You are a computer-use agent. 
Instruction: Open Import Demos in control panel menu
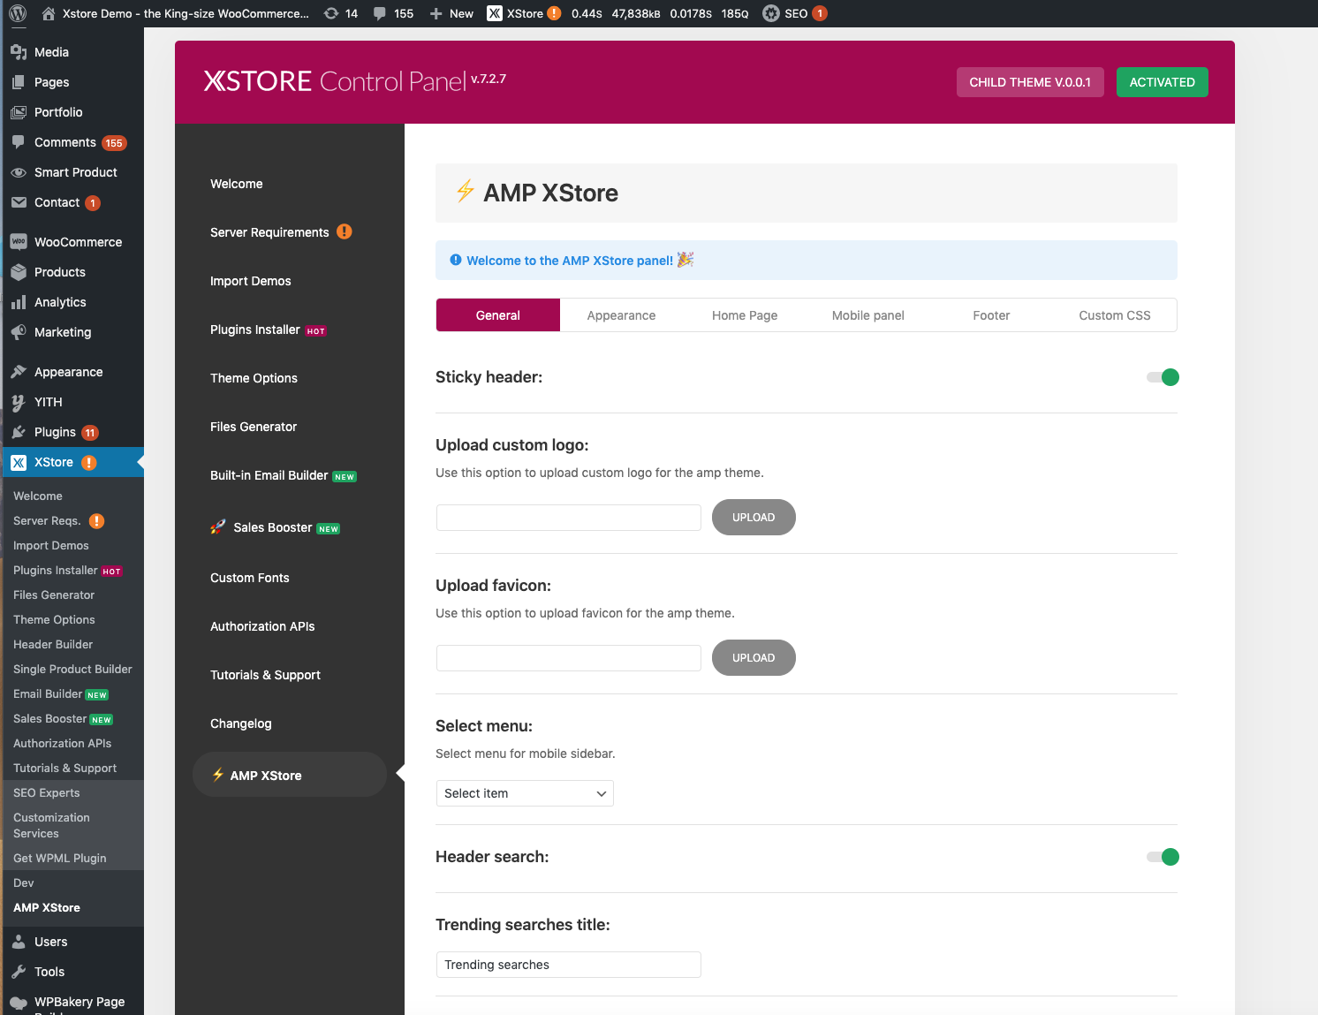[251, 281]
